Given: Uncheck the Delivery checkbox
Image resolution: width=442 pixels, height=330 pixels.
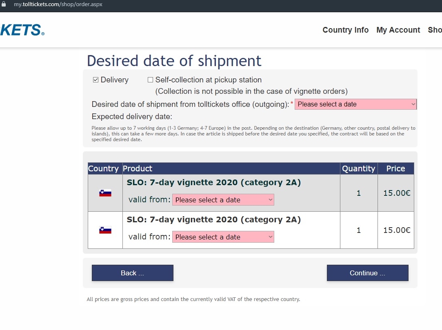Looking at the screenshot, I should pos(96,80).
